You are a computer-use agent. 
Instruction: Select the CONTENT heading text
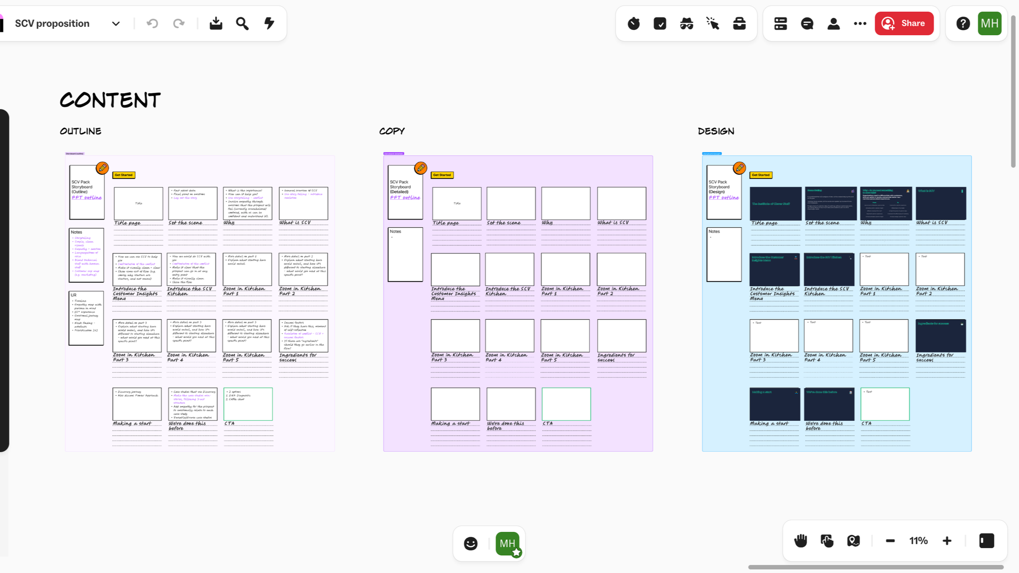tap(110, 100)
